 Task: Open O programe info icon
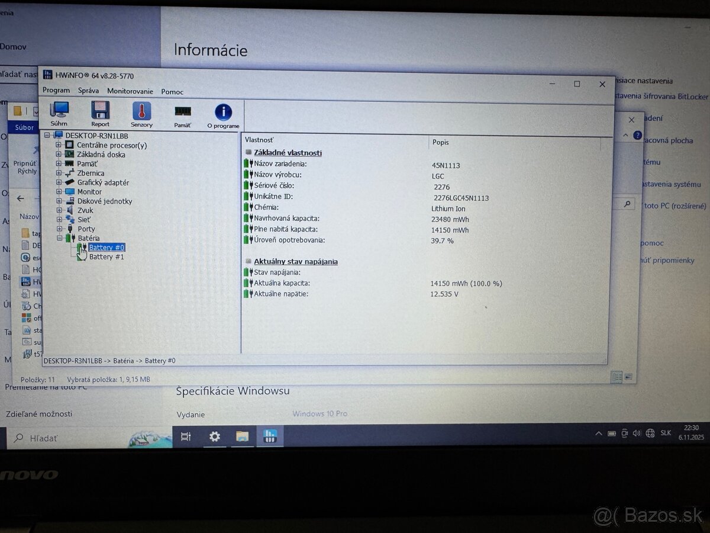coord(222,111)
